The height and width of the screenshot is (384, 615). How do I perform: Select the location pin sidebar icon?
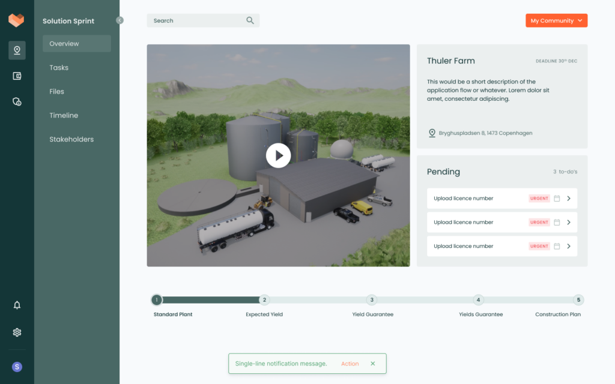coord(17,50)
